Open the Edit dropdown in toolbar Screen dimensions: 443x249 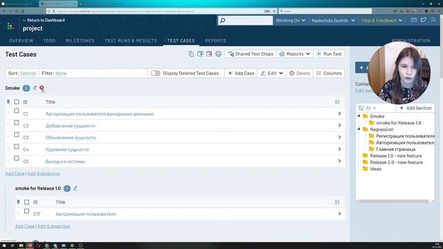271,73
